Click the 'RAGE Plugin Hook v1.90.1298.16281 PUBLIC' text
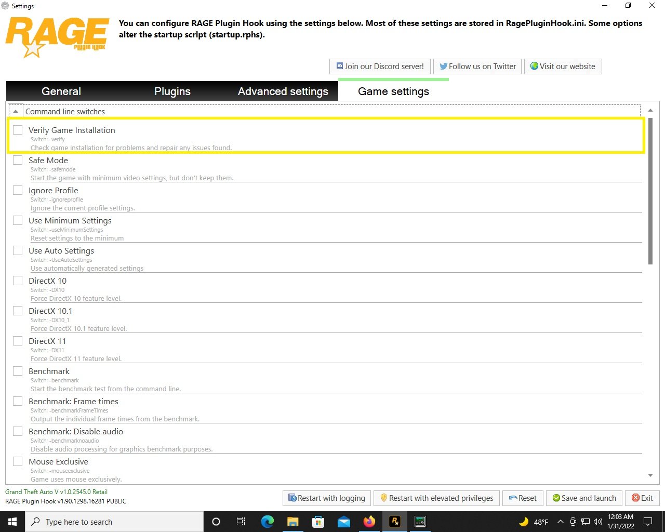This screenshot has width=665, height=532. 65,501
